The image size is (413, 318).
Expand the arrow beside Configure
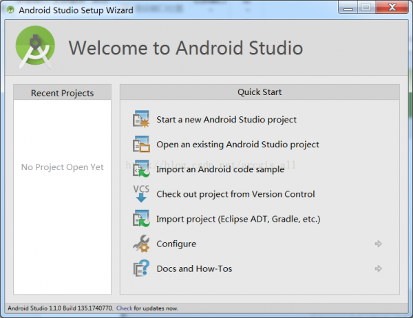378,244
